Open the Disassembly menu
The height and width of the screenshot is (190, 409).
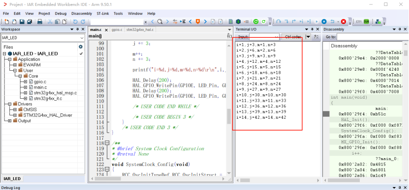tap(82, 14)
